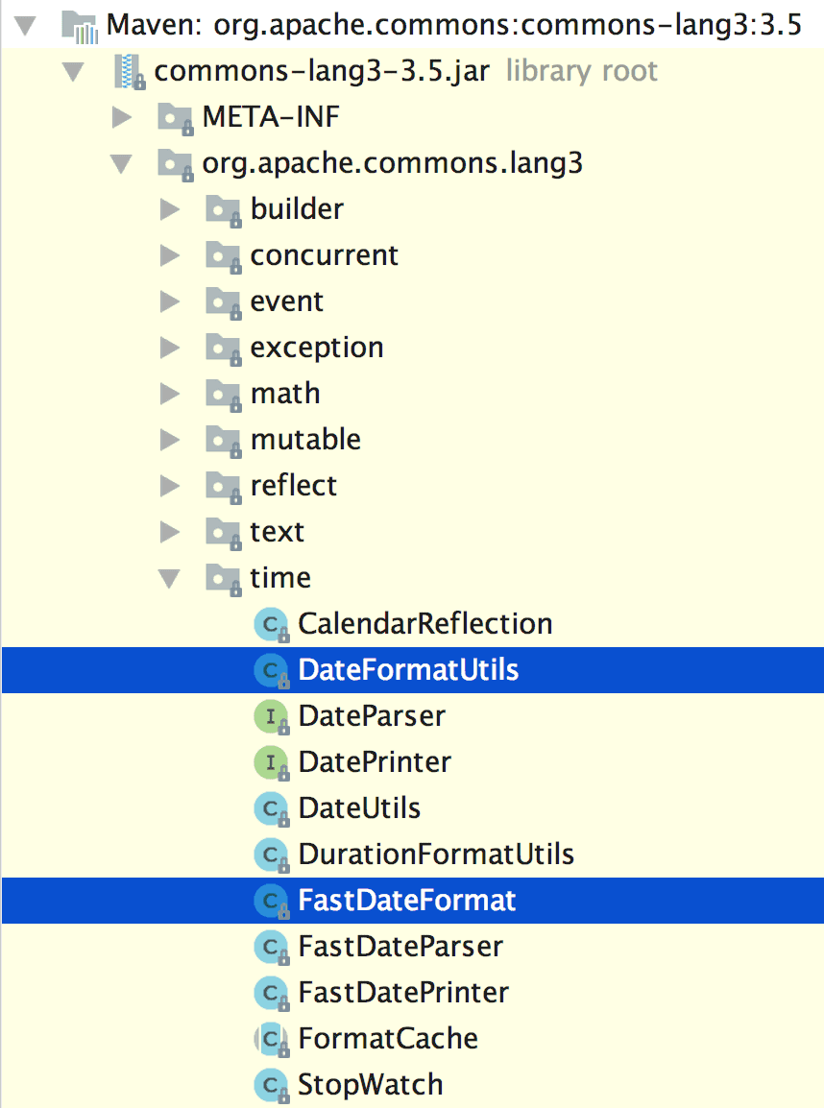
Task: Select the FastDateParser class
Action: tap(400, 947)
